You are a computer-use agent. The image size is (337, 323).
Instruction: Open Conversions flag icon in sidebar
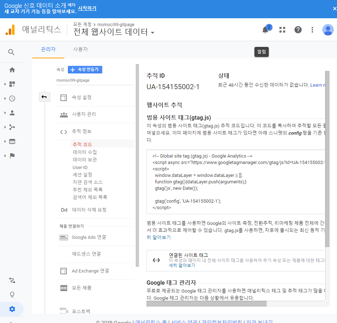[12, 156]
